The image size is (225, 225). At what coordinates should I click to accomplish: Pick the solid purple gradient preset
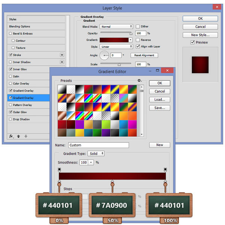pos(79,124)
